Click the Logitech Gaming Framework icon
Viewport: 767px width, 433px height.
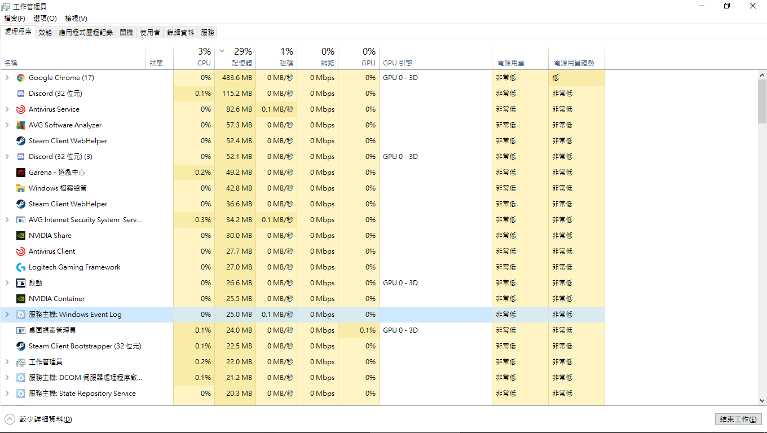coord(21,267)
